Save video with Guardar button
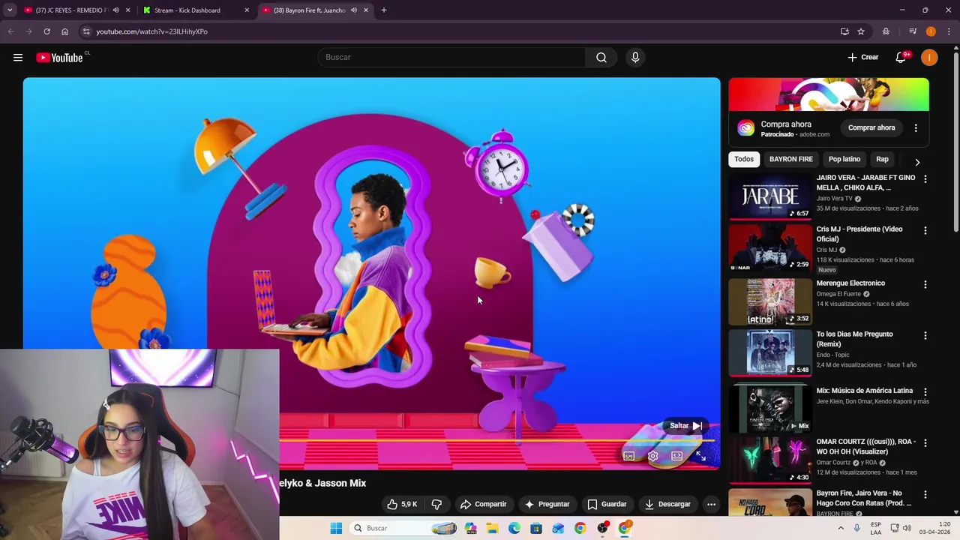Viewport: 960px width, 540px height. [607, 504]
